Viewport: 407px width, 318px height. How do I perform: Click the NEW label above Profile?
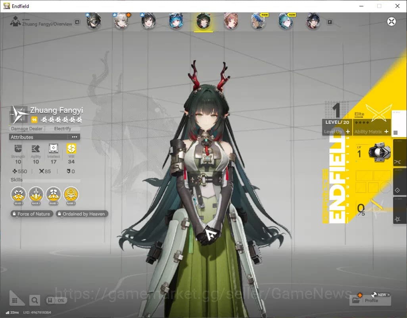(x=382, y=295)
